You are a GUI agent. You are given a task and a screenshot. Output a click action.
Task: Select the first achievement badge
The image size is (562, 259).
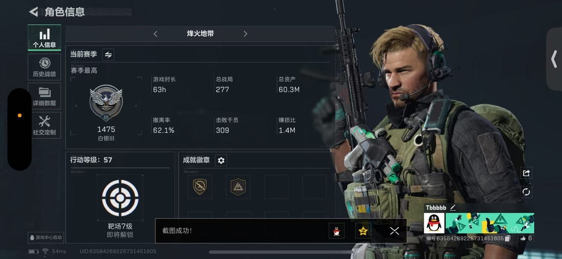pyautogui.click(x=200, y=187)
